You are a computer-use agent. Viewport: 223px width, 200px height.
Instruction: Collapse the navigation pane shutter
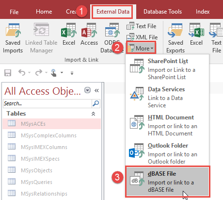click(96, 90)
